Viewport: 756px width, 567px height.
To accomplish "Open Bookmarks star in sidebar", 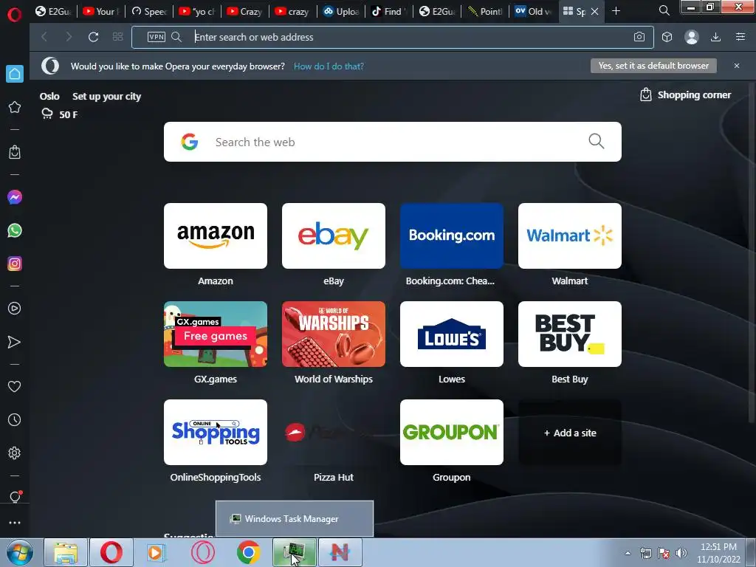I will coord(15,107).
